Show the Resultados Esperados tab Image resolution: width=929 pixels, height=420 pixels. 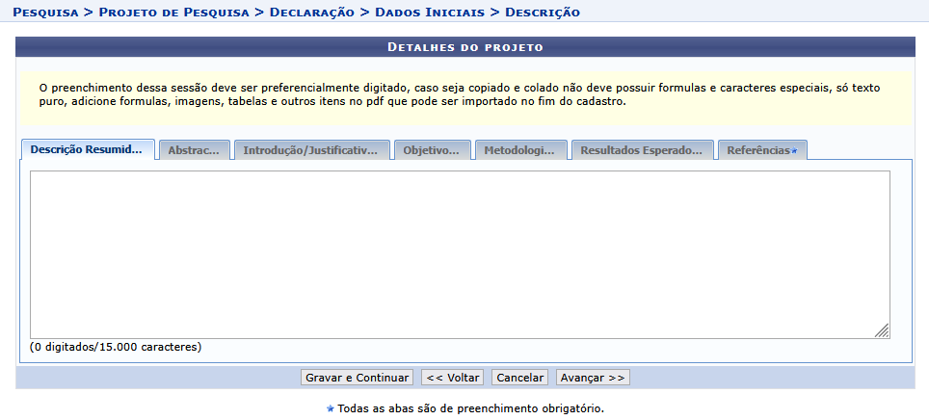[x=642, y=151]
